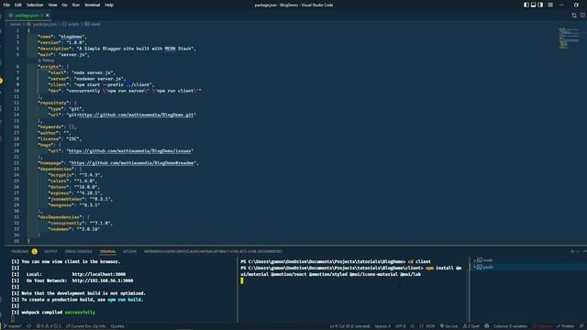Click the 'Ln 9, Col' cursor position item
Screen dimensions: 587x330
coord(349,326)
